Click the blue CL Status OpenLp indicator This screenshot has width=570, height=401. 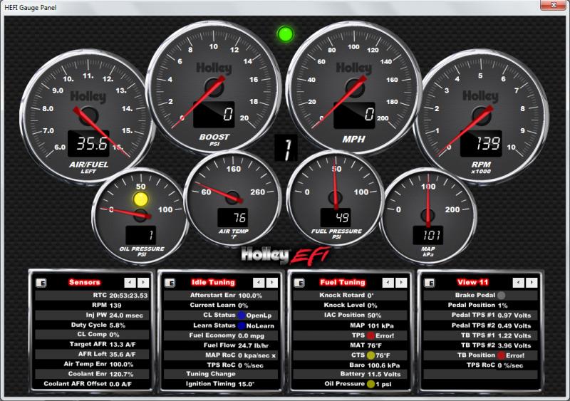point(242,316)
